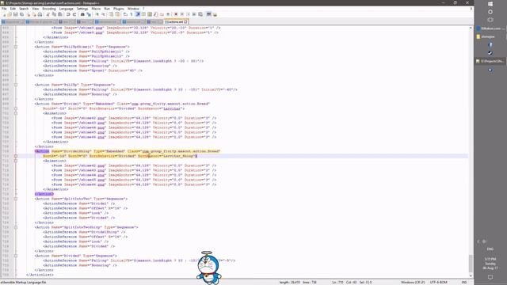Click the Paste toolbar icon
507x285 pixels.
click(60, 14)
